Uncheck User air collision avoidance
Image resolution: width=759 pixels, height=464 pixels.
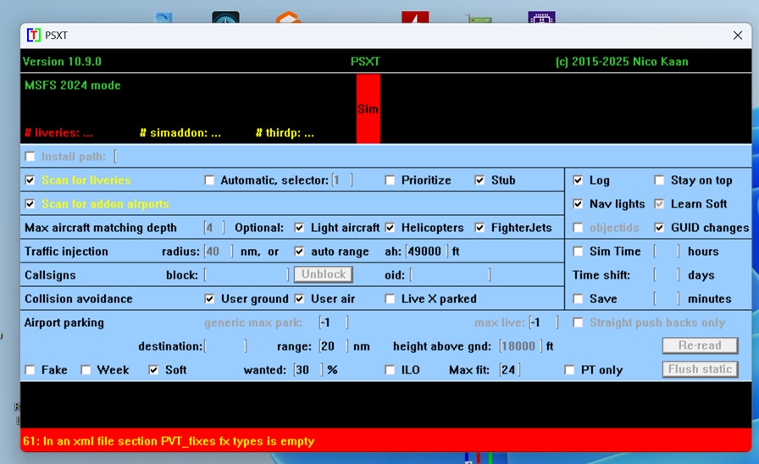point(299,299)
